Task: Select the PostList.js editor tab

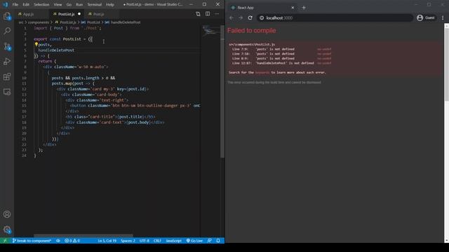Action: point(67,14)
